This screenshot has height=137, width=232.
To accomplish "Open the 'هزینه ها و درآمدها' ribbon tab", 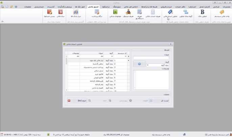I will (149, 7).
